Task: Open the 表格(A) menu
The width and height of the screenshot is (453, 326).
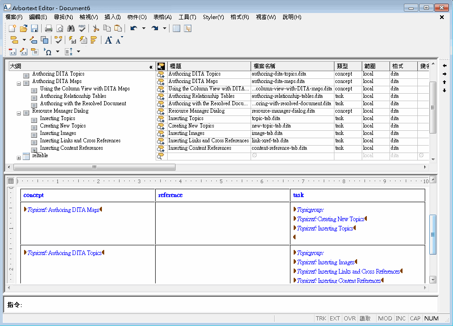Action: [163, 17]
